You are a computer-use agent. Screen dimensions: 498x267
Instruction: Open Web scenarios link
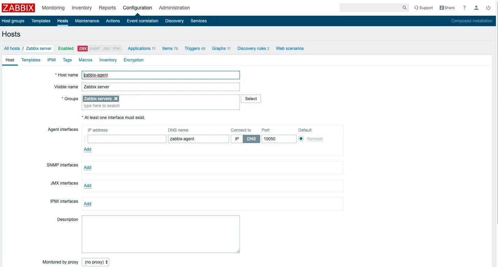coord(290,49)
